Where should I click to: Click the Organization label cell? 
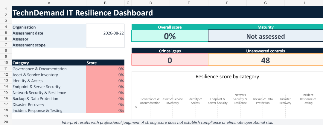pos(49,27)
